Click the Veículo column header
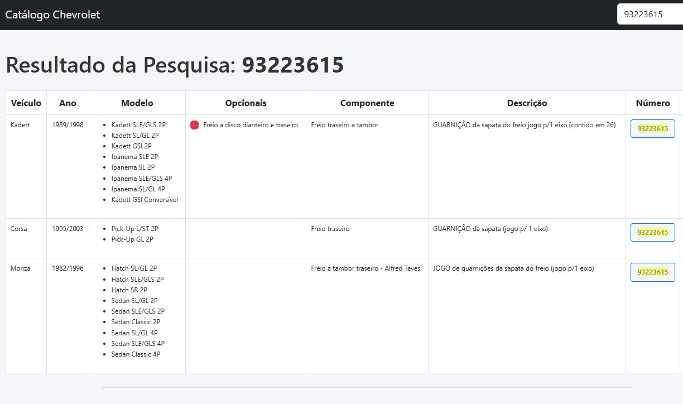The height and width of the screenshot is (404, 683). point(26,103)
